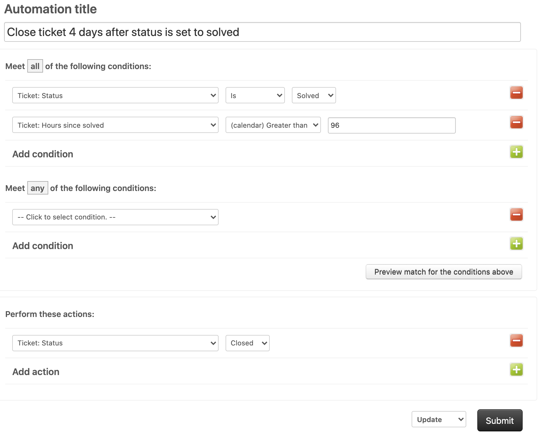Remove the unselected condition row

tap(516, 215)
